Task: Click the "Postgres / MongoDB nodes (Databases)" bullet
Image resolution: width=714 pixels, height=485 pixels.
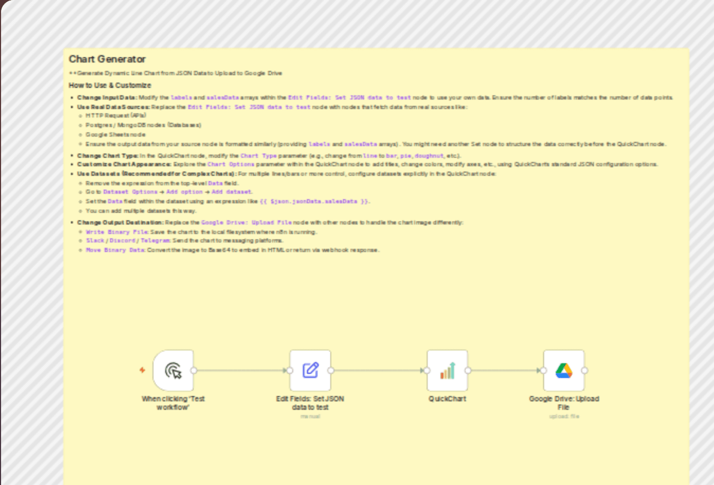Action: click(143, 125)
